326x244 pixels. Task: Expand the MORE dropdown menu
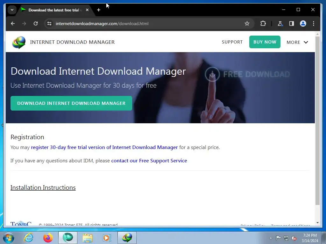point(297,42)
